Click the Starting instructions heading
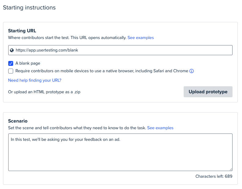 [29, 8]
